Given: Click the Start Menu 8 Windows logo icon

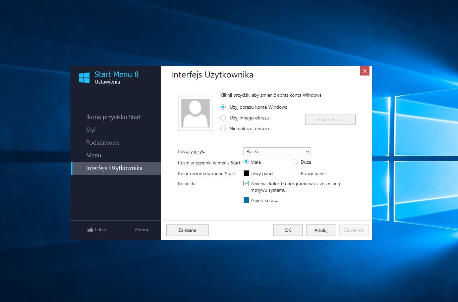Looking at the screenshot, I should pos(84,78).
